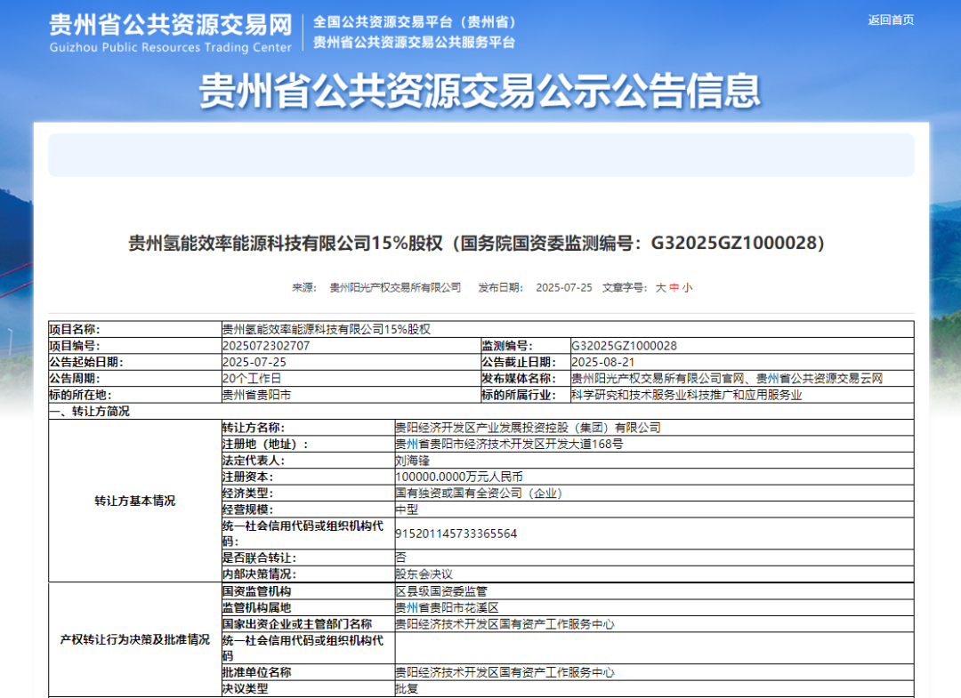Set article font size to 中

click(674, 288)
